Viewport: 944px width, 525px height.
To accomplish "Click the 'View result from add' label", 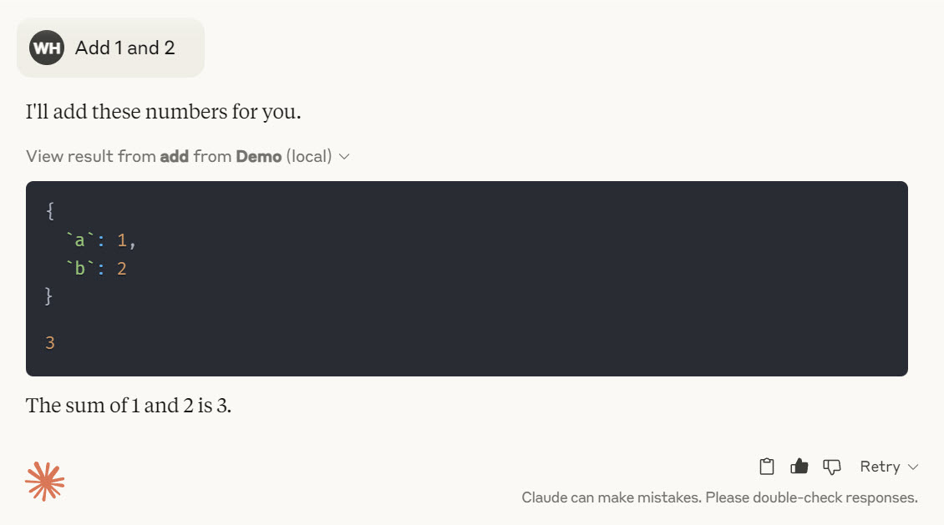I will [107, 156].
